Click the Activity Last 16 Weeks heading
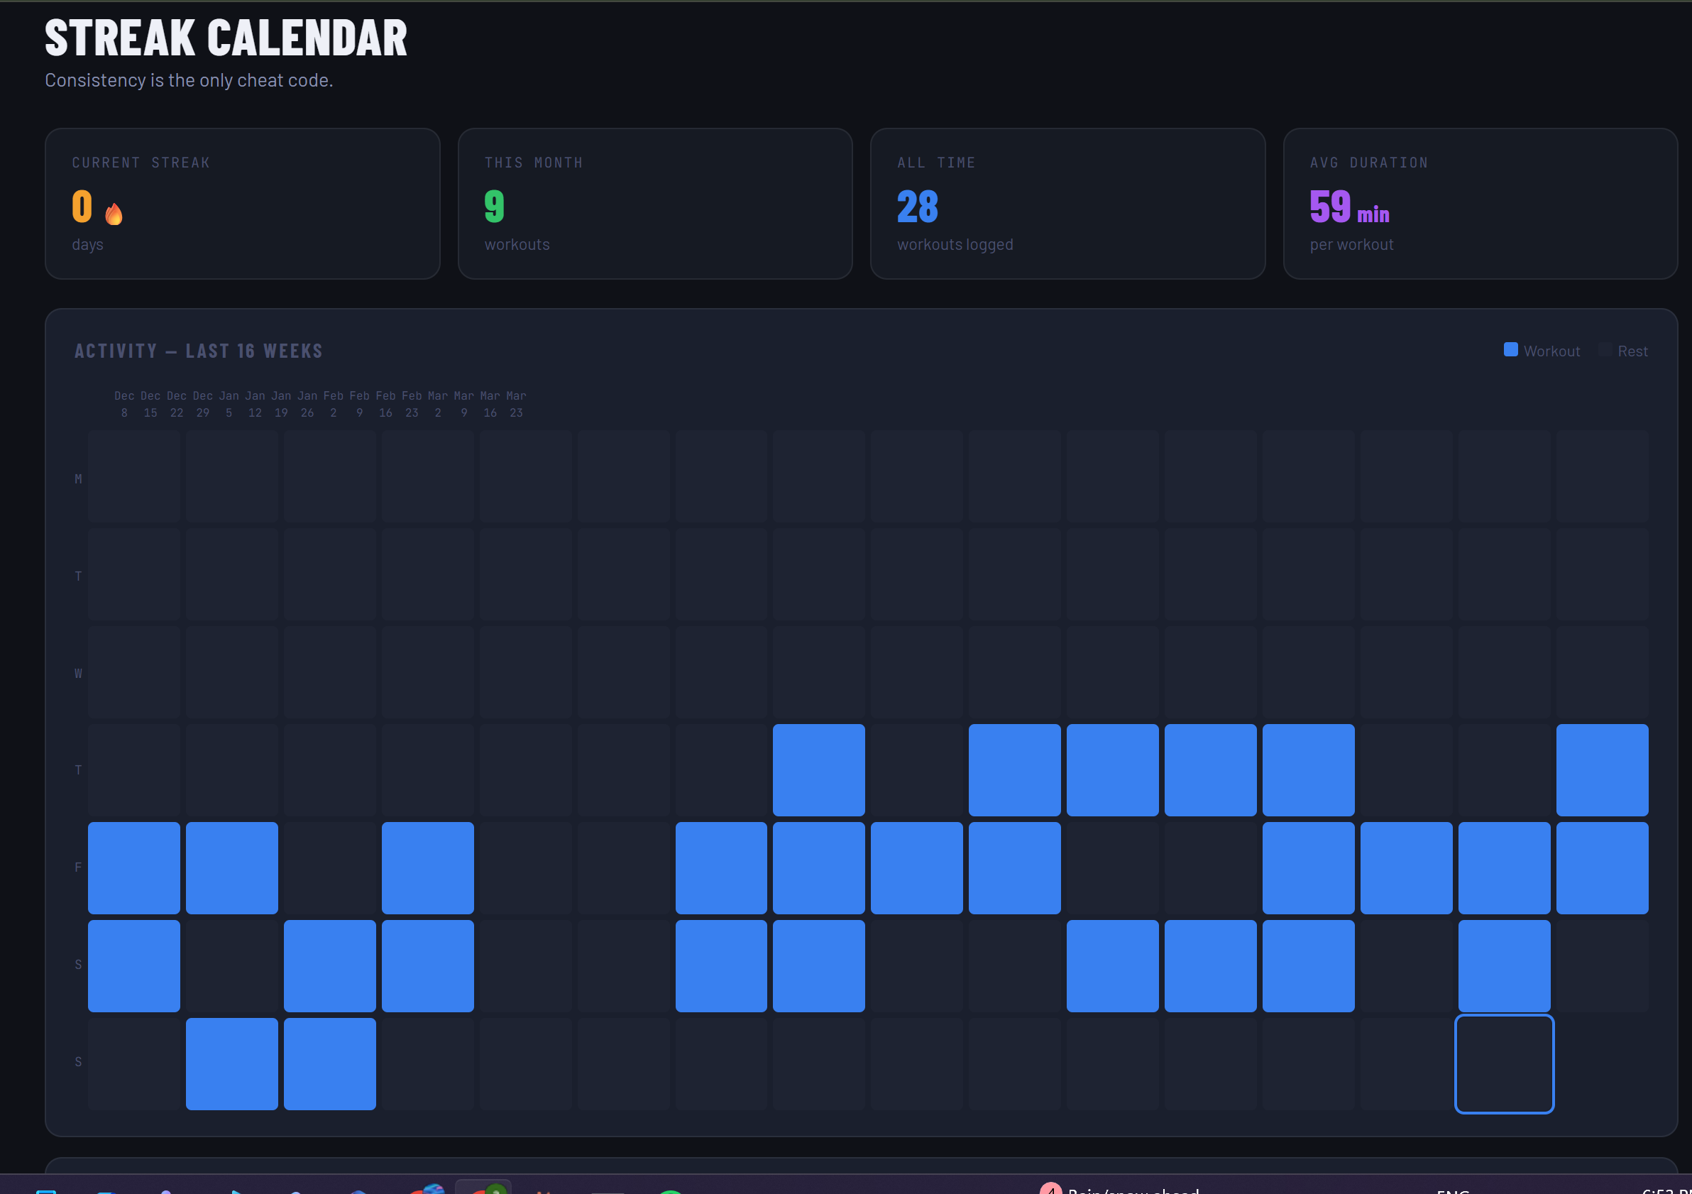 coord(198,351)
